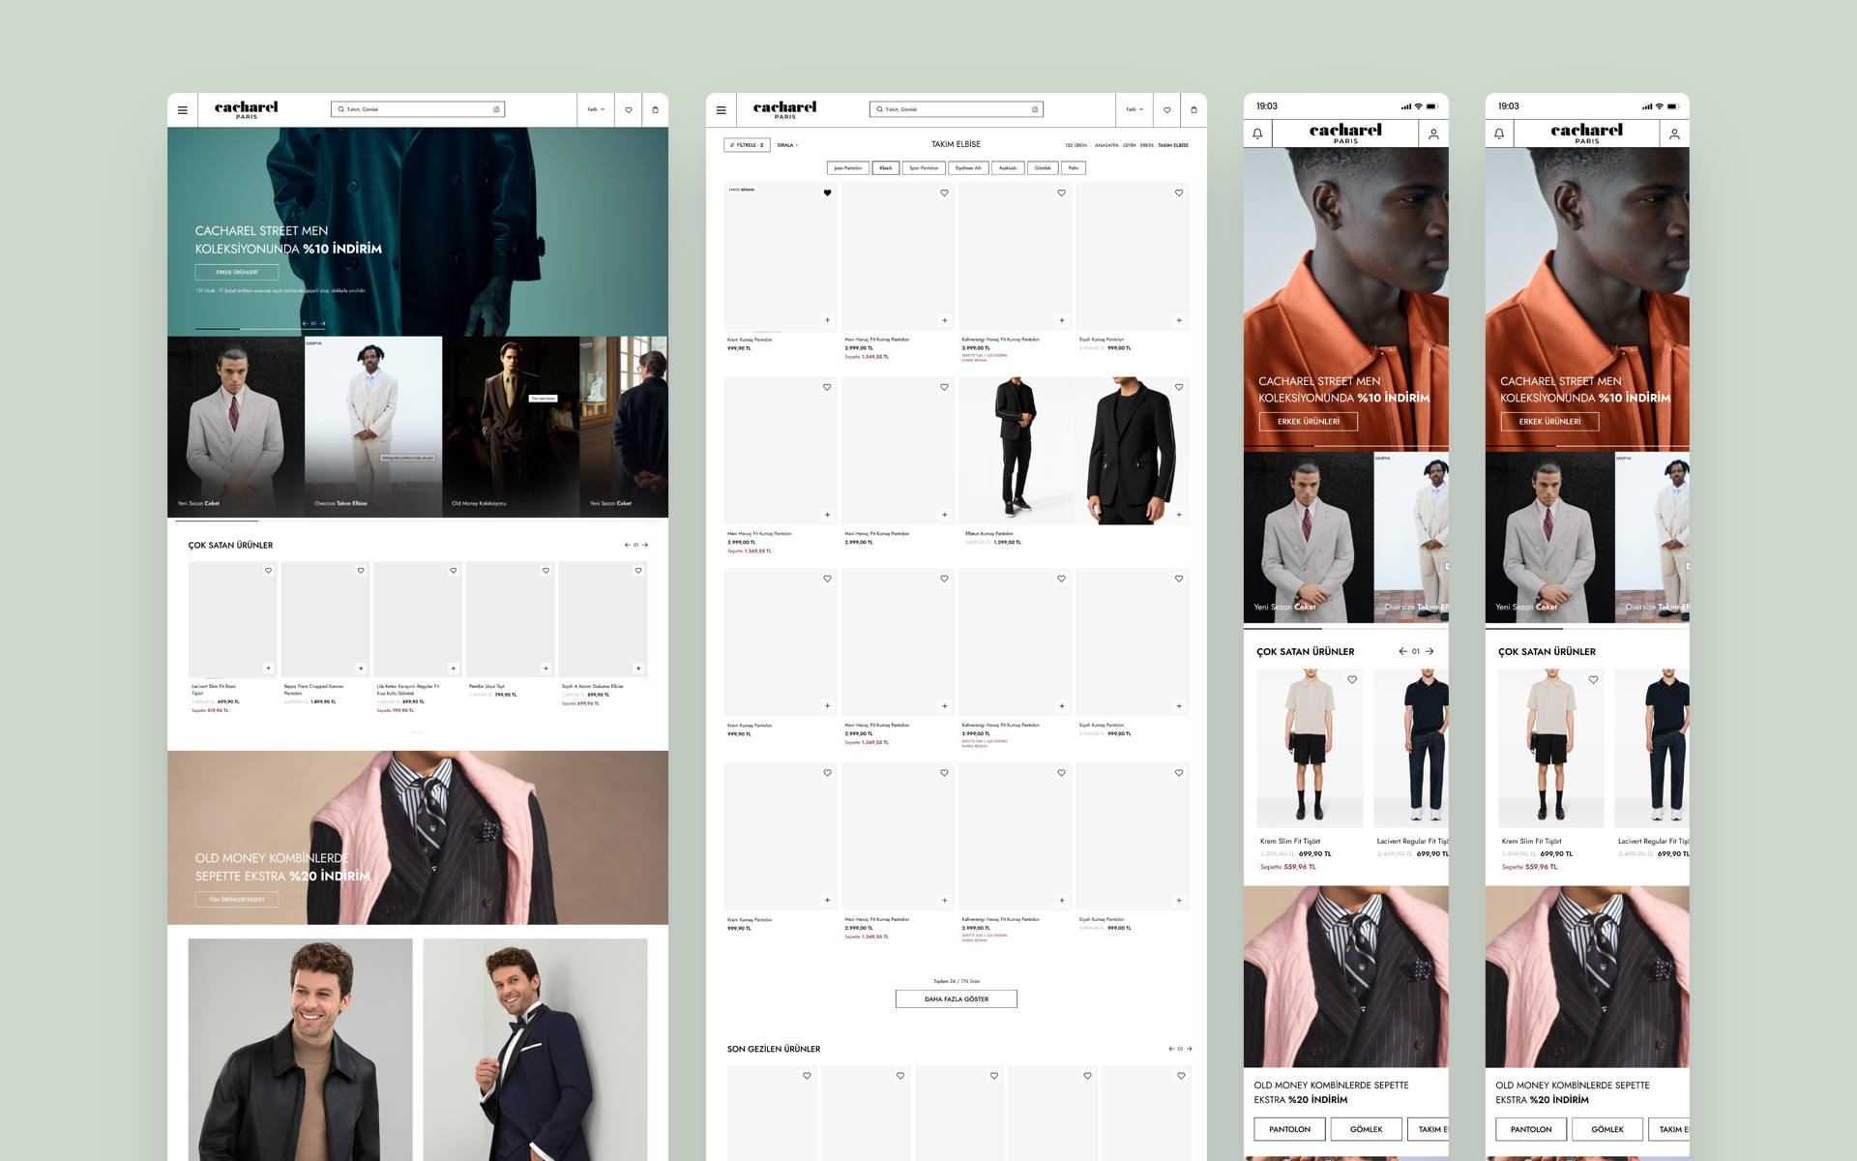Click ERKEK ÜRÜNLERİ button on homepage hero

pyautogui.click(x=237, y=272)
